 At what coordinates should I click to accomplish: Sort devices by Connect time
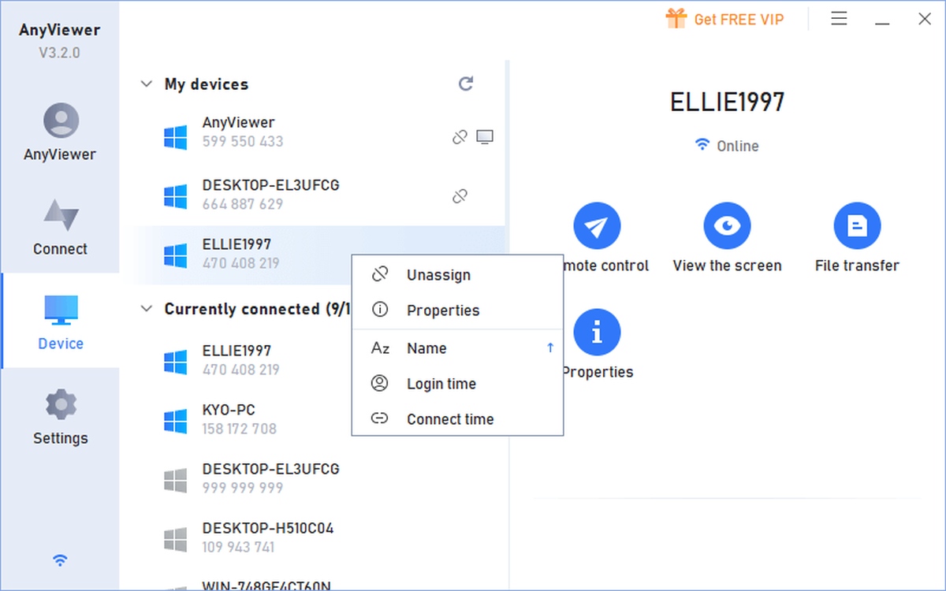(449, 419)
